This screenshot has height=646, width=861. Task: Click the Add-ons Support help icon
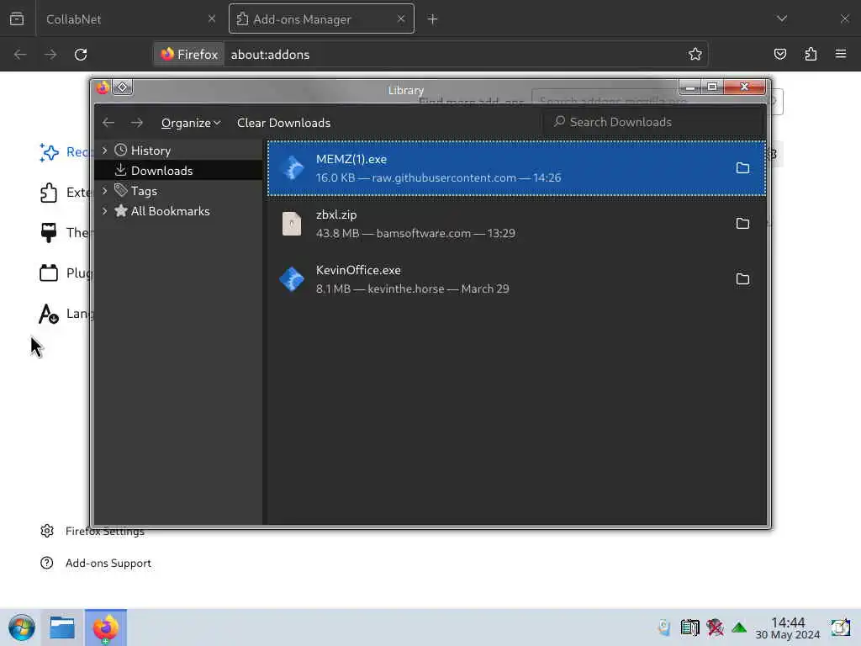tap(47, 563)
